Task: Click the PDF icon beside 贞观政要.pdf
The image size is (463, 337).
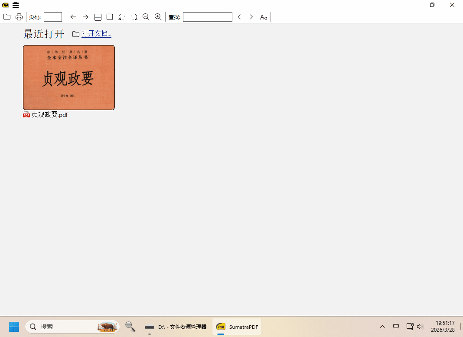Action: (x=26, y=115)
